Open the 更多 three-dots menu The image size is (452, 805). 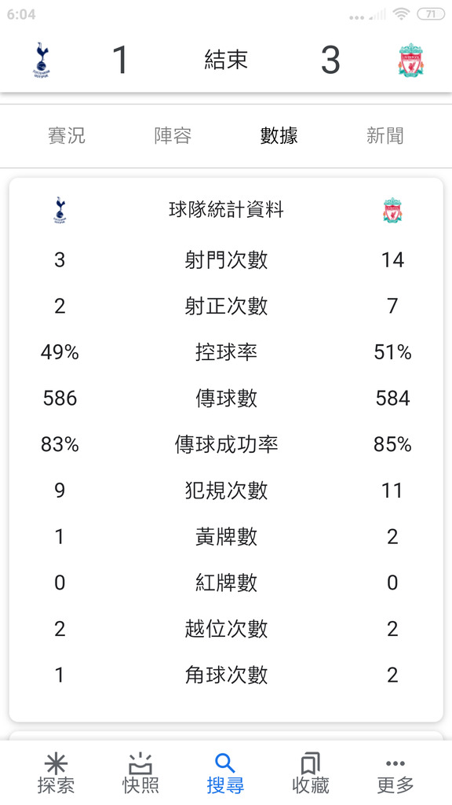395,763
